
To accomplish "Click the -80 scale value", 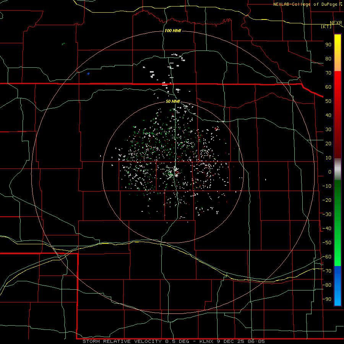I will pyautogui.click(x=327, y=285).
